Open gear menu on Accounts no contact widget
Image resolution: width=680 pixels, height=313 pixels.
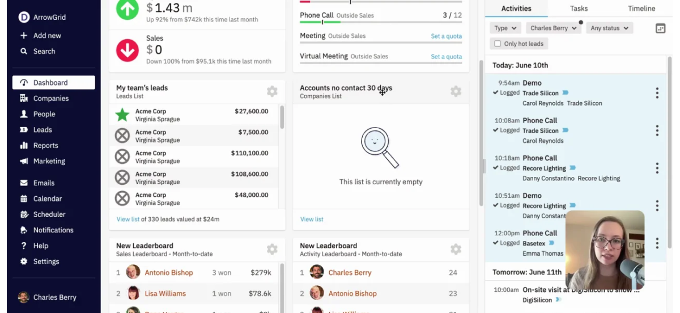(456, 91)
